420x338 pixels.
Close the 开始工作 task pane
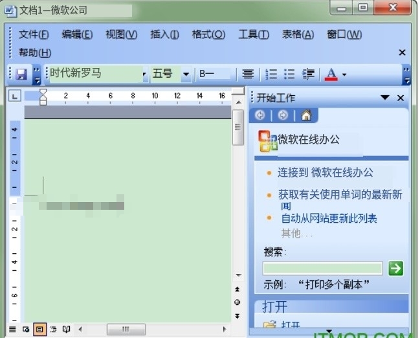coord(401,98)
